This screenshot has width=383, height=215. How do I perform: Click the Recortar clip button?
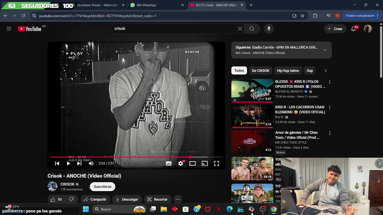[x=157, y=199]
